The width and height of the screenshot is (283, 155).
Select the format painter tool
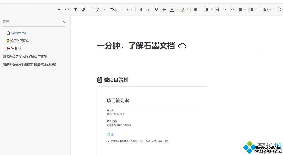coord(76,10)
